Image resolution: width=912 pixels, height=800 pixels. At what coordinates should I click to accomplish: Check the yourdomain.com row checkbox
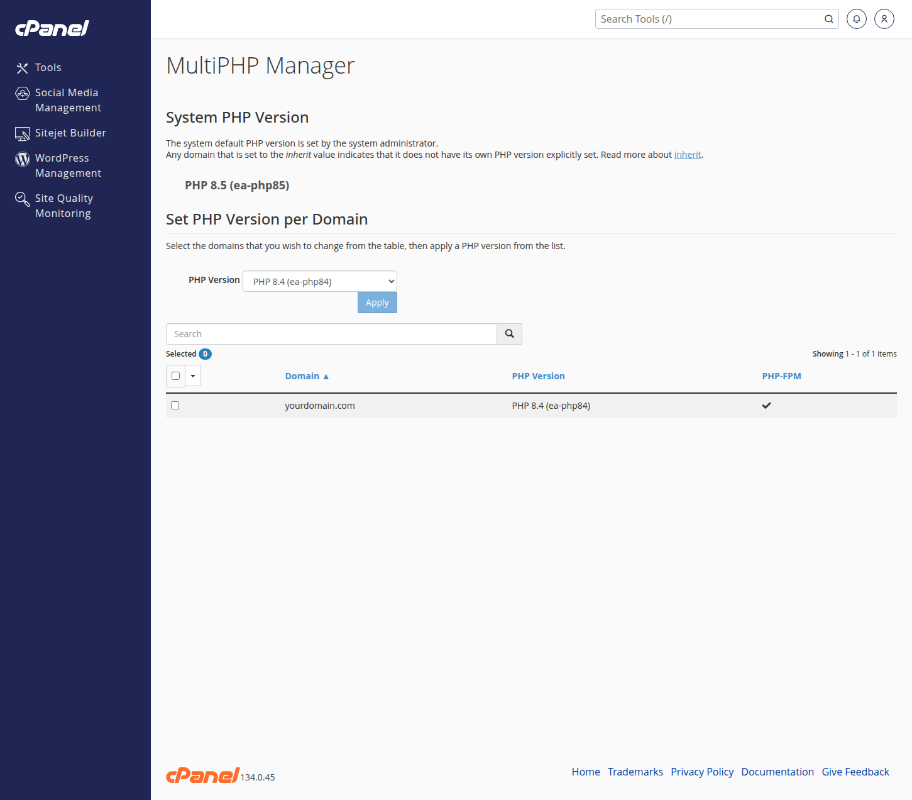(175, 406)
